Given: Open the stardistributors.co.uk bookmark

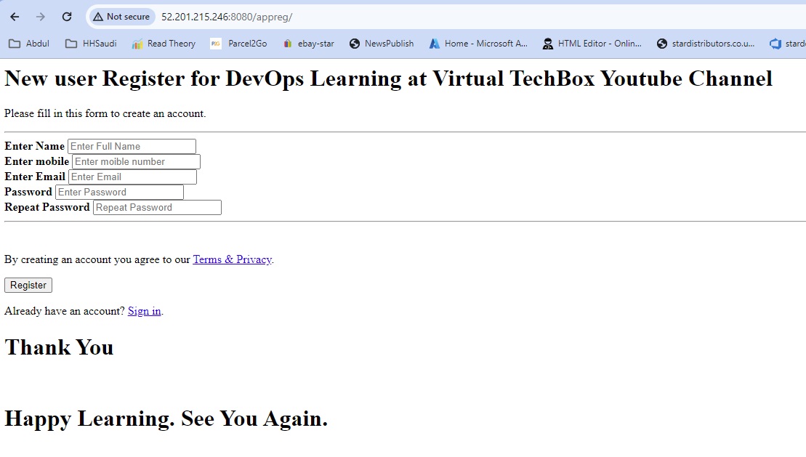Looking at the screenshot, I should coord(706,44).
